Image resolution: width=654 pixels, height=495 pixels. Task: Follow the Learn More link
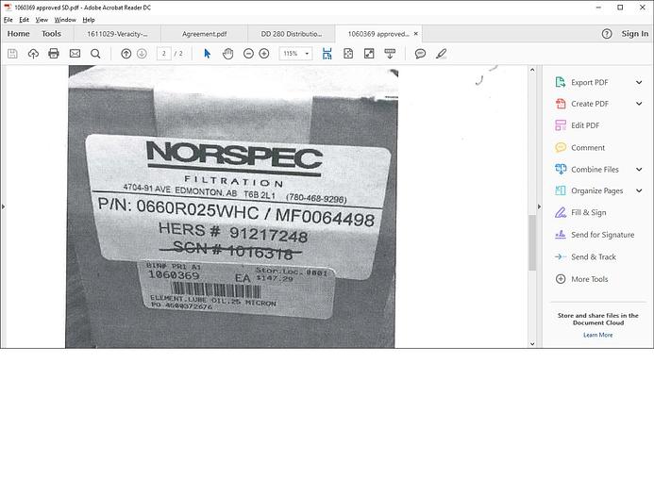tap(597, 335)
